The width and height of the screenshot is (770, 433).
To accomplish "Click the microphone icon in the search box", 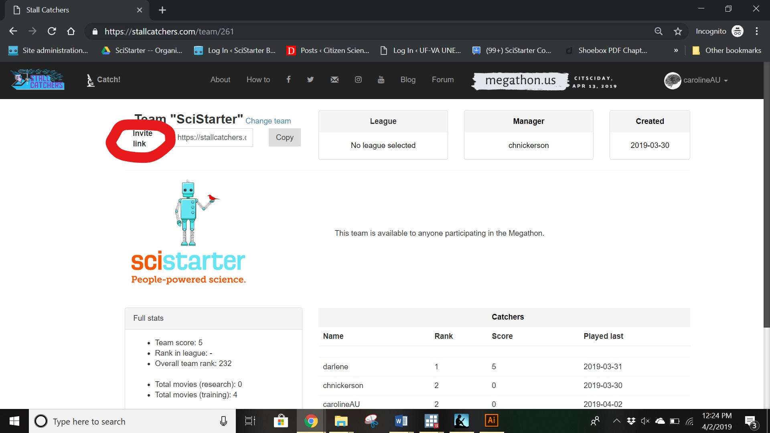I will [223, 421].
